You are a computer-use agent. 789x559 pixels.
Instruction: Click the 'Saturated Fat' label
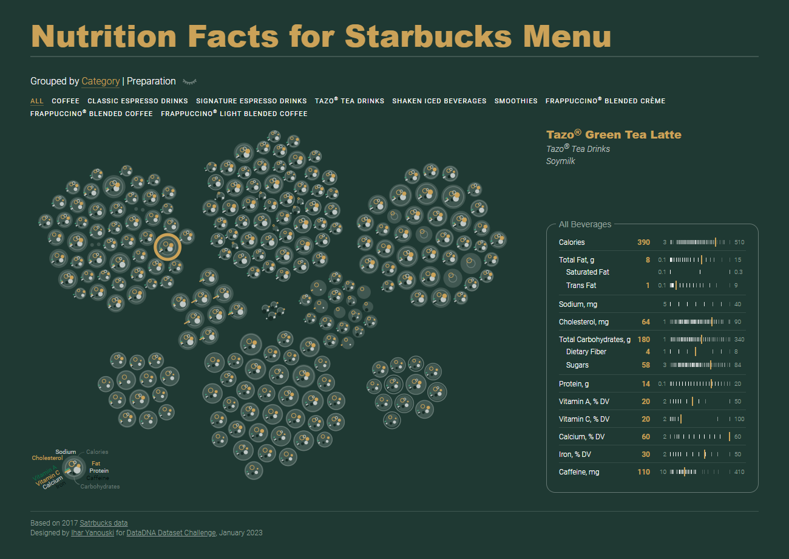point(588,272)
